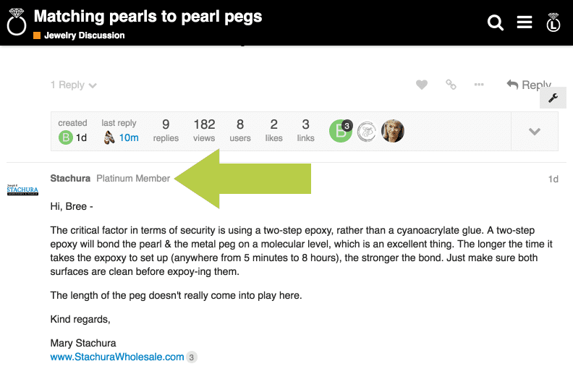Expand topic summary chevron
This screenshot has height=382, width=573.
click(x=534, y=132)
